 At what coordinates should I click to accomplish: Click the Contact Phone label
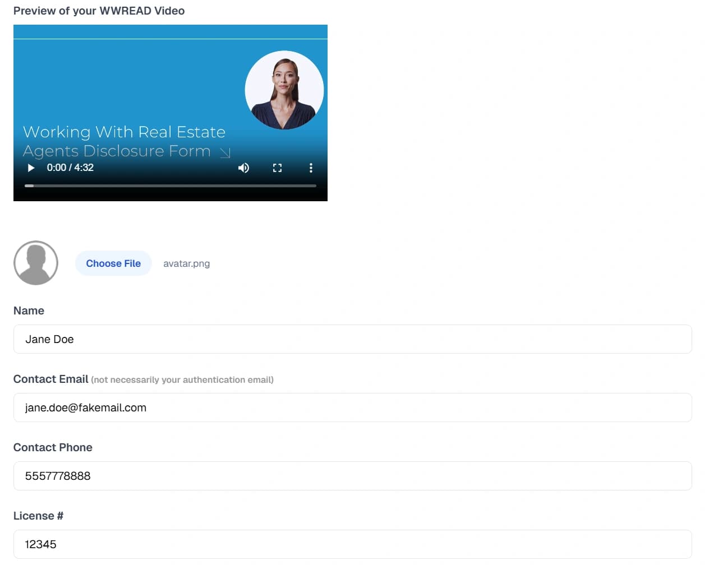tap(53, 447)
